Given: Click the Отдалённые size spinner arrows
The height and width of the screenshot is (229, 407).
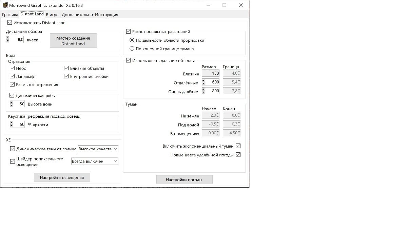Looking at the screenshot, I should [x=203, y=82].
